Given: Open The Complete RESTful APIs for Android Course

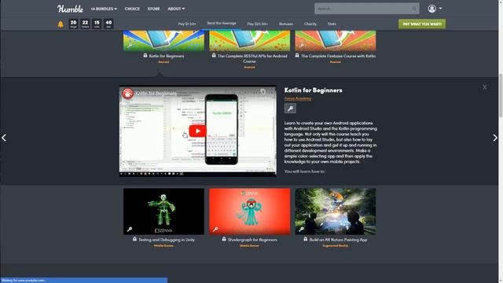Looking at the screenshot, I should click(252, 58).
